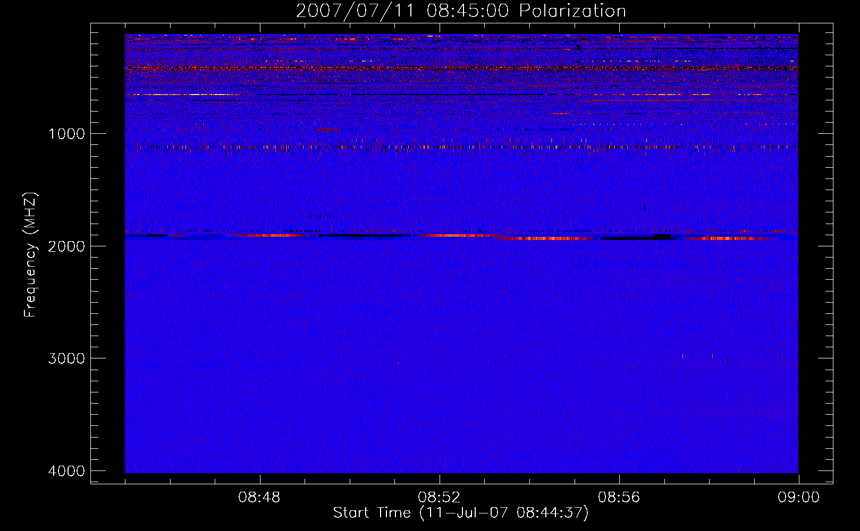The width and height of the screenshot is (860, 531).
Task: Click the blue spectrogram plot area
Action: [x=461, y=254]
